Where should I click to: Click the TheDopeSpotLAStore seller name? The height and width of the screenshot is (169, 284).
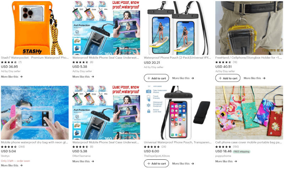(x=157, y=156)
